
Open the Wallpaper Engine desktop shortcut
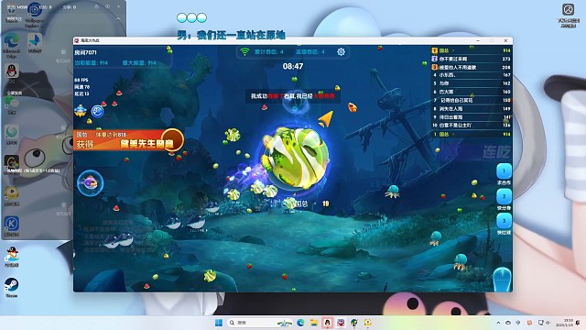point(35,15)
